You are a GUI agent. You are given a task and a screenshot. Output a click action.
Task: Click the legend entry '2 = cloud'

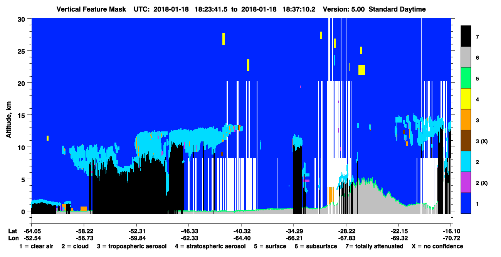point(75,246)
